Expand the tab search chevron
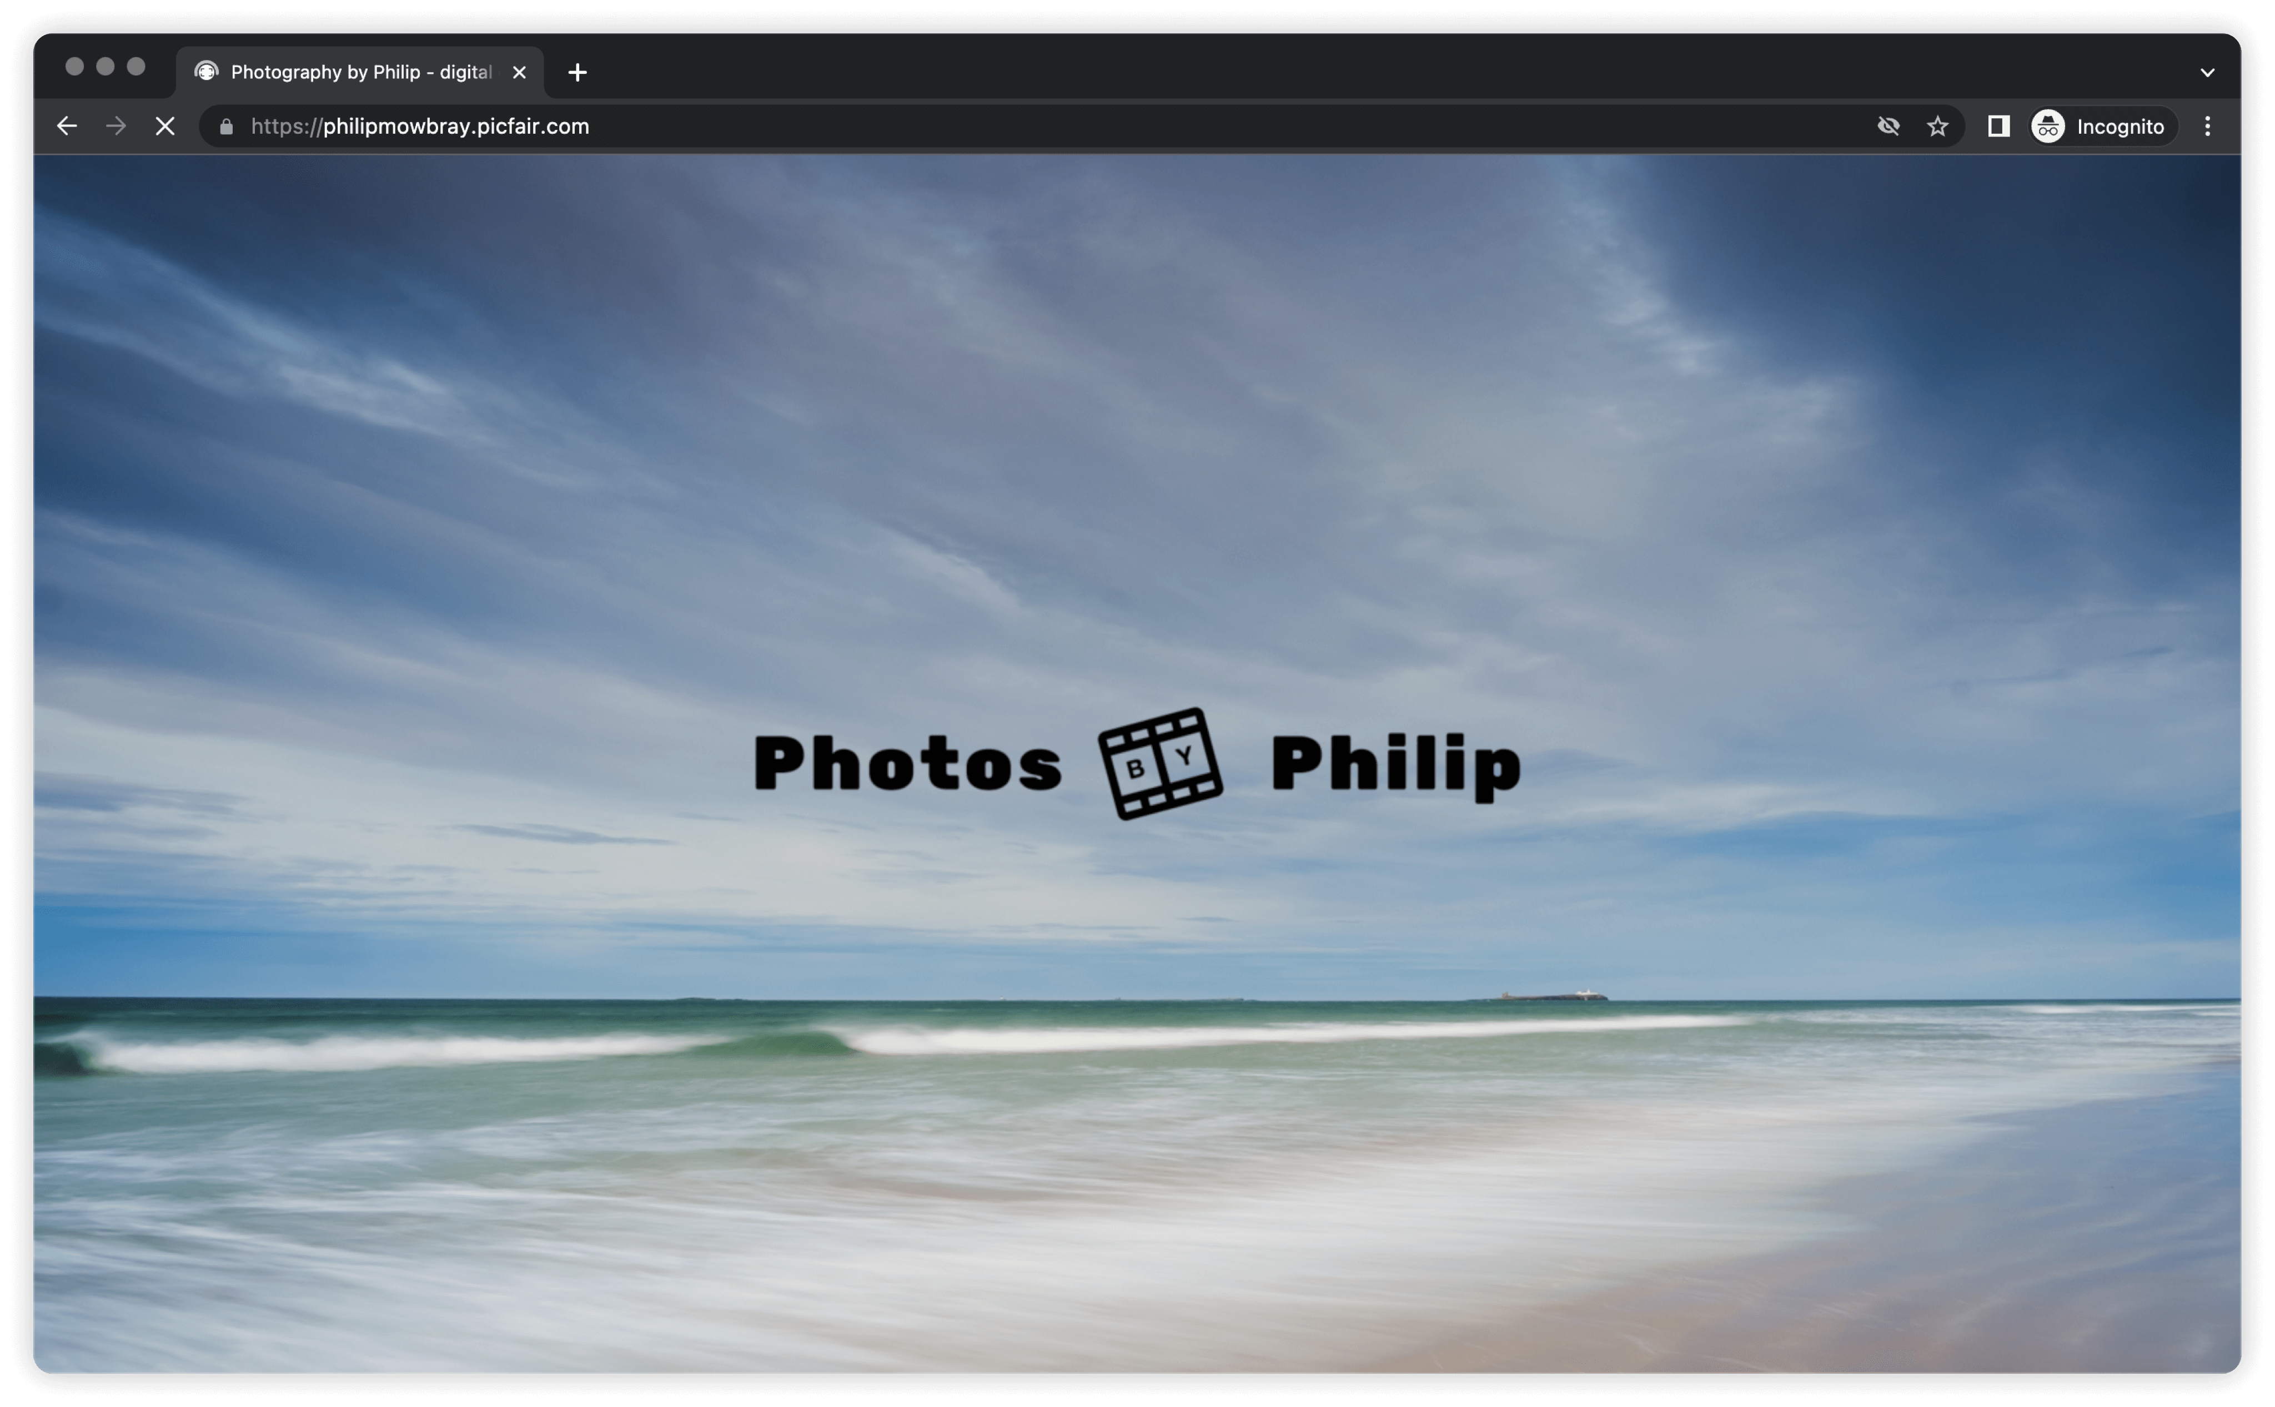This screenshot has height=1407, width=2275. 2207,73
